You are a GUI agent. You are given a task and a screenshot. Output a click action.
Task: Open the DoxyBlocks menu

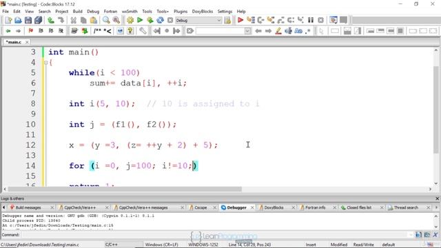pos(203,11)
